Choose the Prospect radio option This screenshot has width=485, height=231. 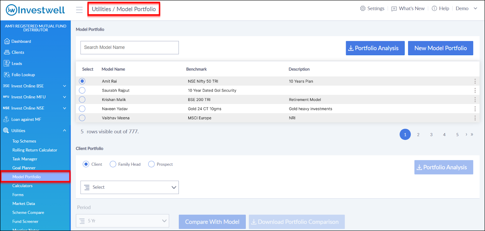[x=151, y=164]
